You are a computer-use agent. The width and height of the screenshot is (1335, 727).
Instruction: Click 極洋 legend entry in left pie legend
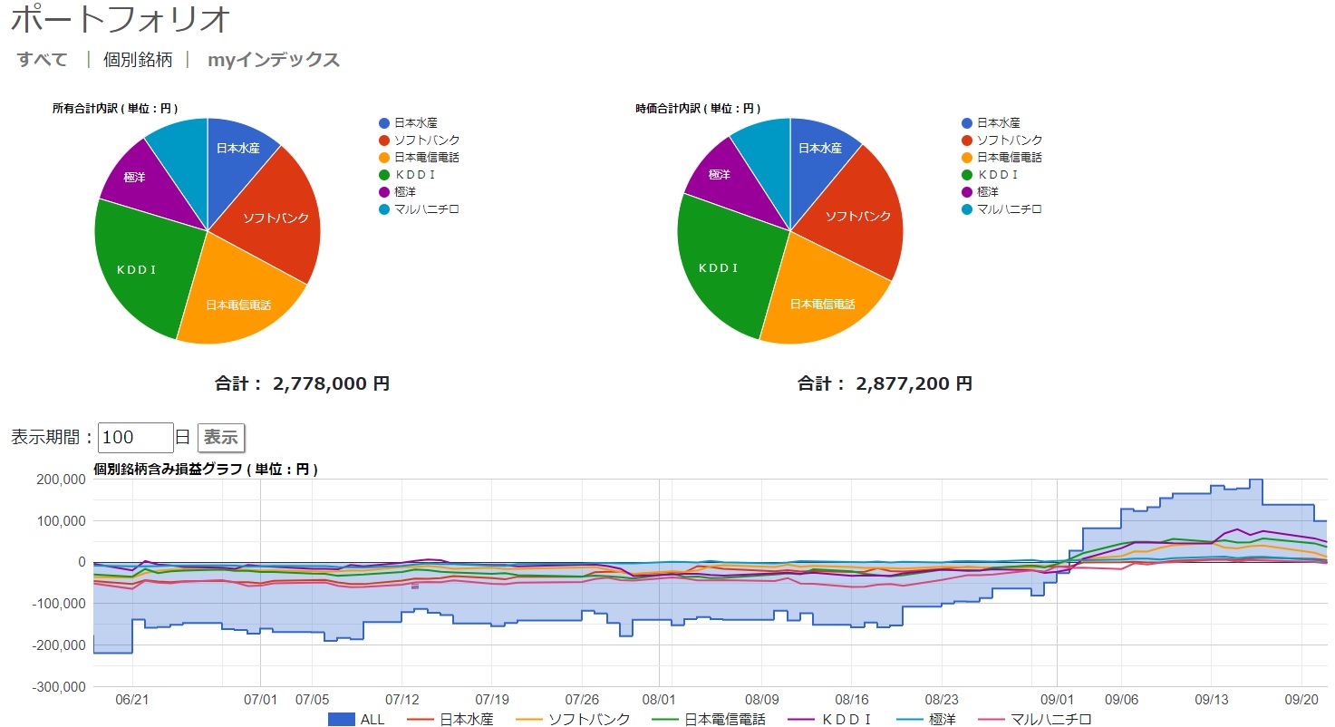pyautogui.click(x=398, y=192)
